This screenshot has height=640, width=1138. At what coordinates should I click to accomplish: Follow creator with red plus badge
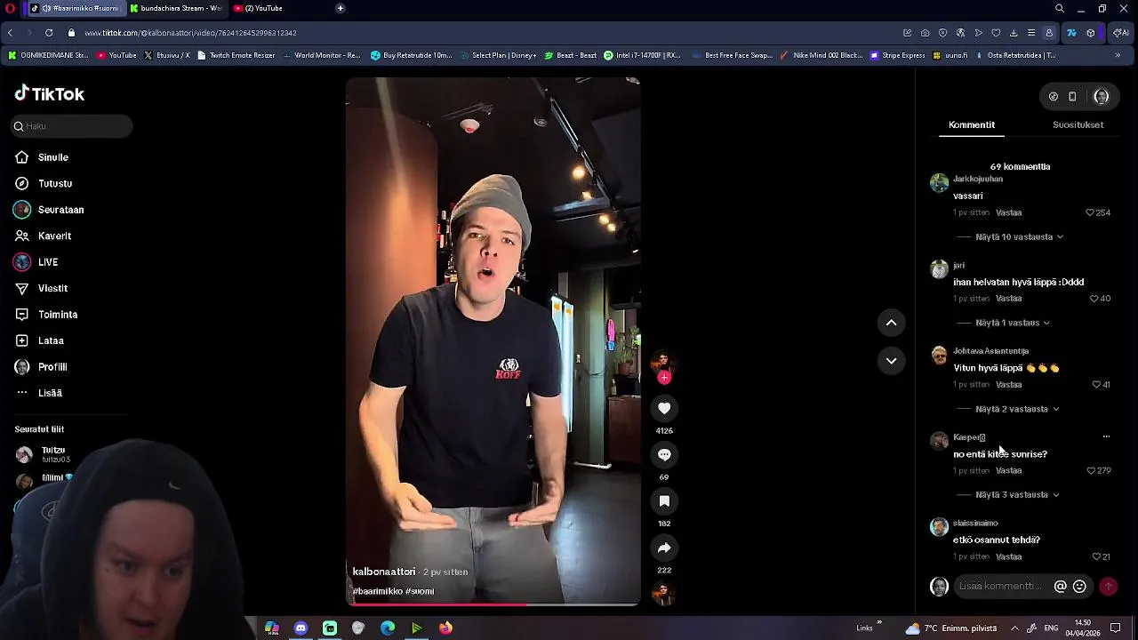pos(664,377)
